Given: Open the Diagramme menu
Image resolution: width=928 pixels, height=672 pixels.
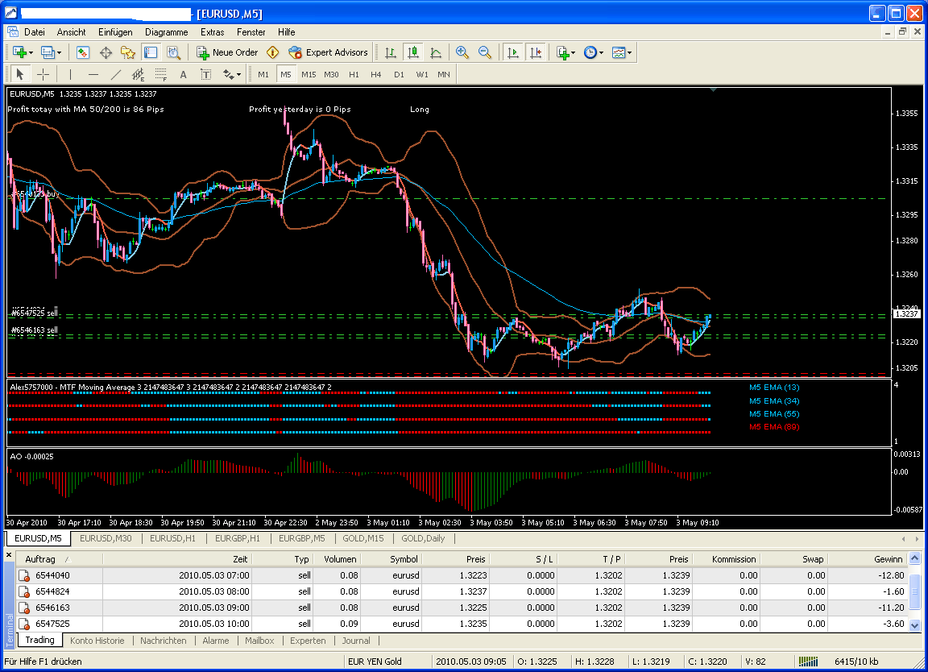Looking at the screenshot, I should 166,32.
